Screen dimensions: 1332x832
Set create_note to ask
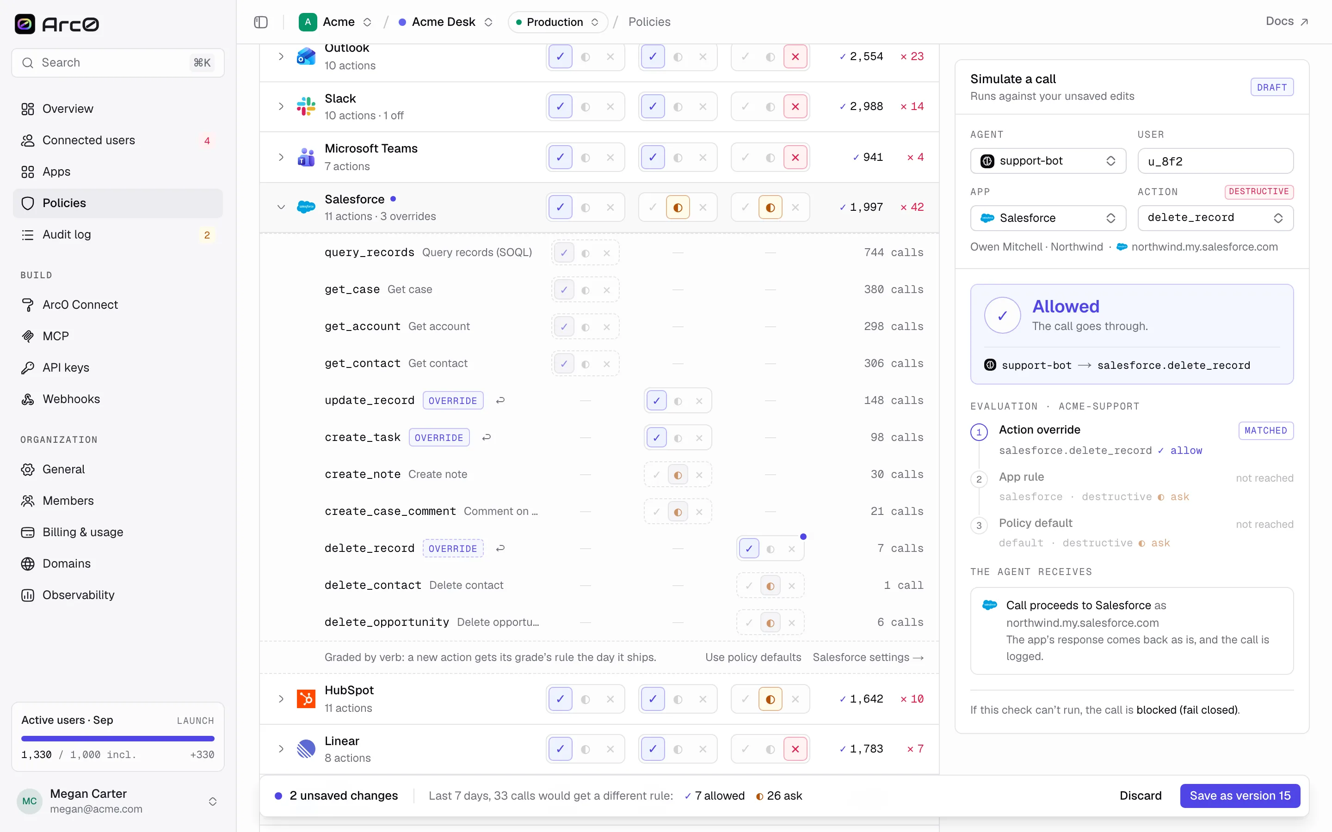tap(678, 475)
